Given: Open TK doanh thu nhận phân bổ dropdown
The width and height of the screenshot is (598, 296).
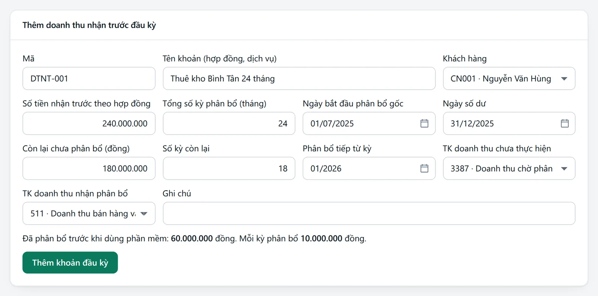Looking at the screenshot, I should click(89, 213).
